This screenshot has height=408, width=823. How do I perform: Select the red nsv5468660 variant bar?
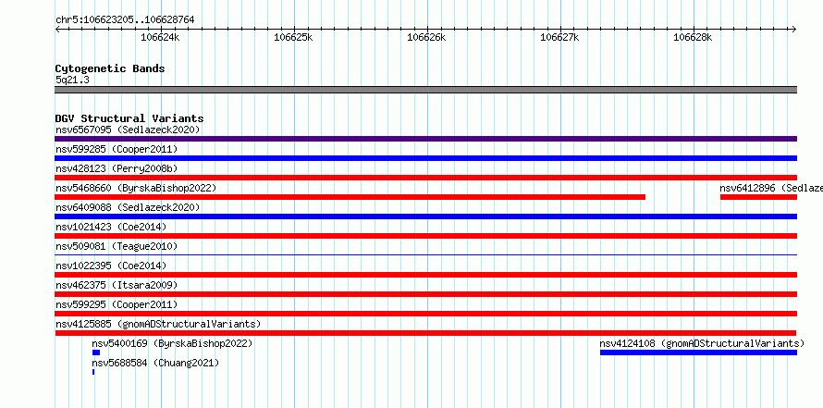[350, 197]
